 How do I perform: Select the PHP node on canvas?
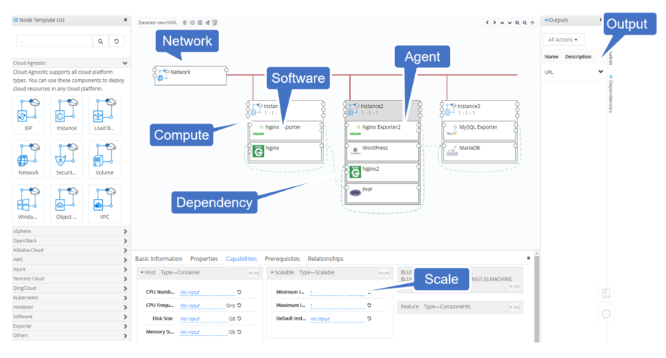coord(383,194)
